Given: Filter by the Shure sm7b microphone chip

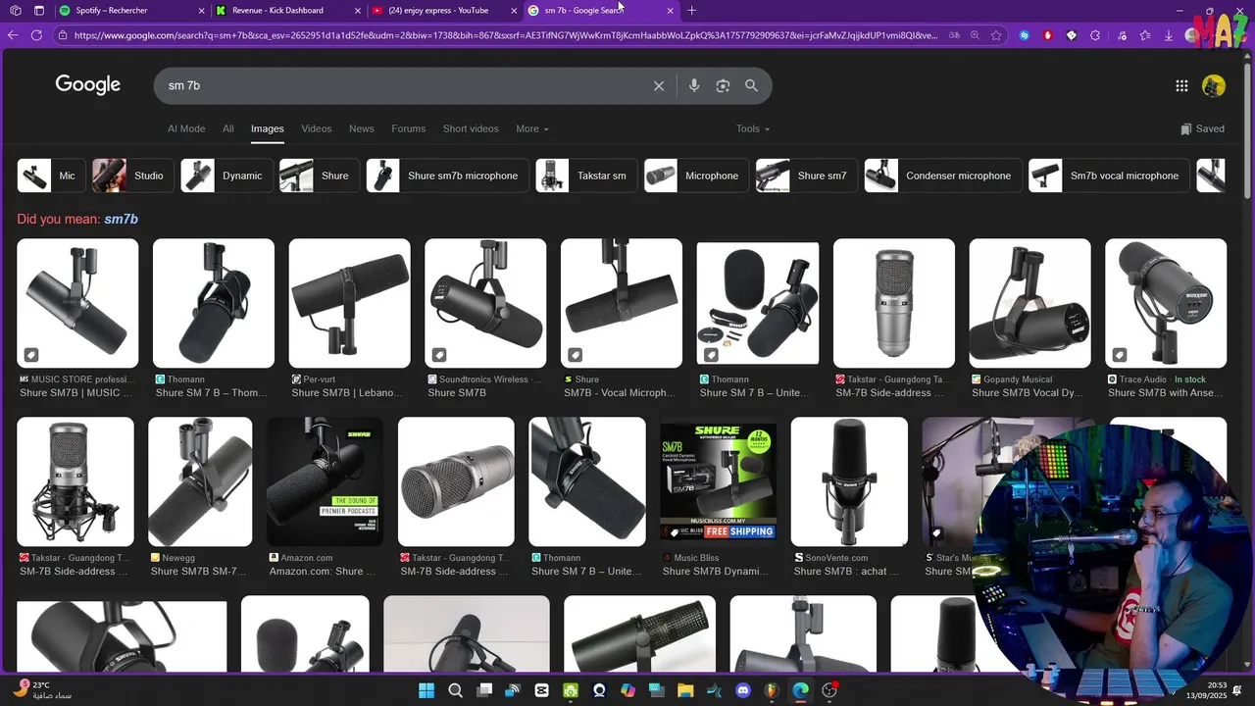Looking at the screenshot, I should [447, 176].
